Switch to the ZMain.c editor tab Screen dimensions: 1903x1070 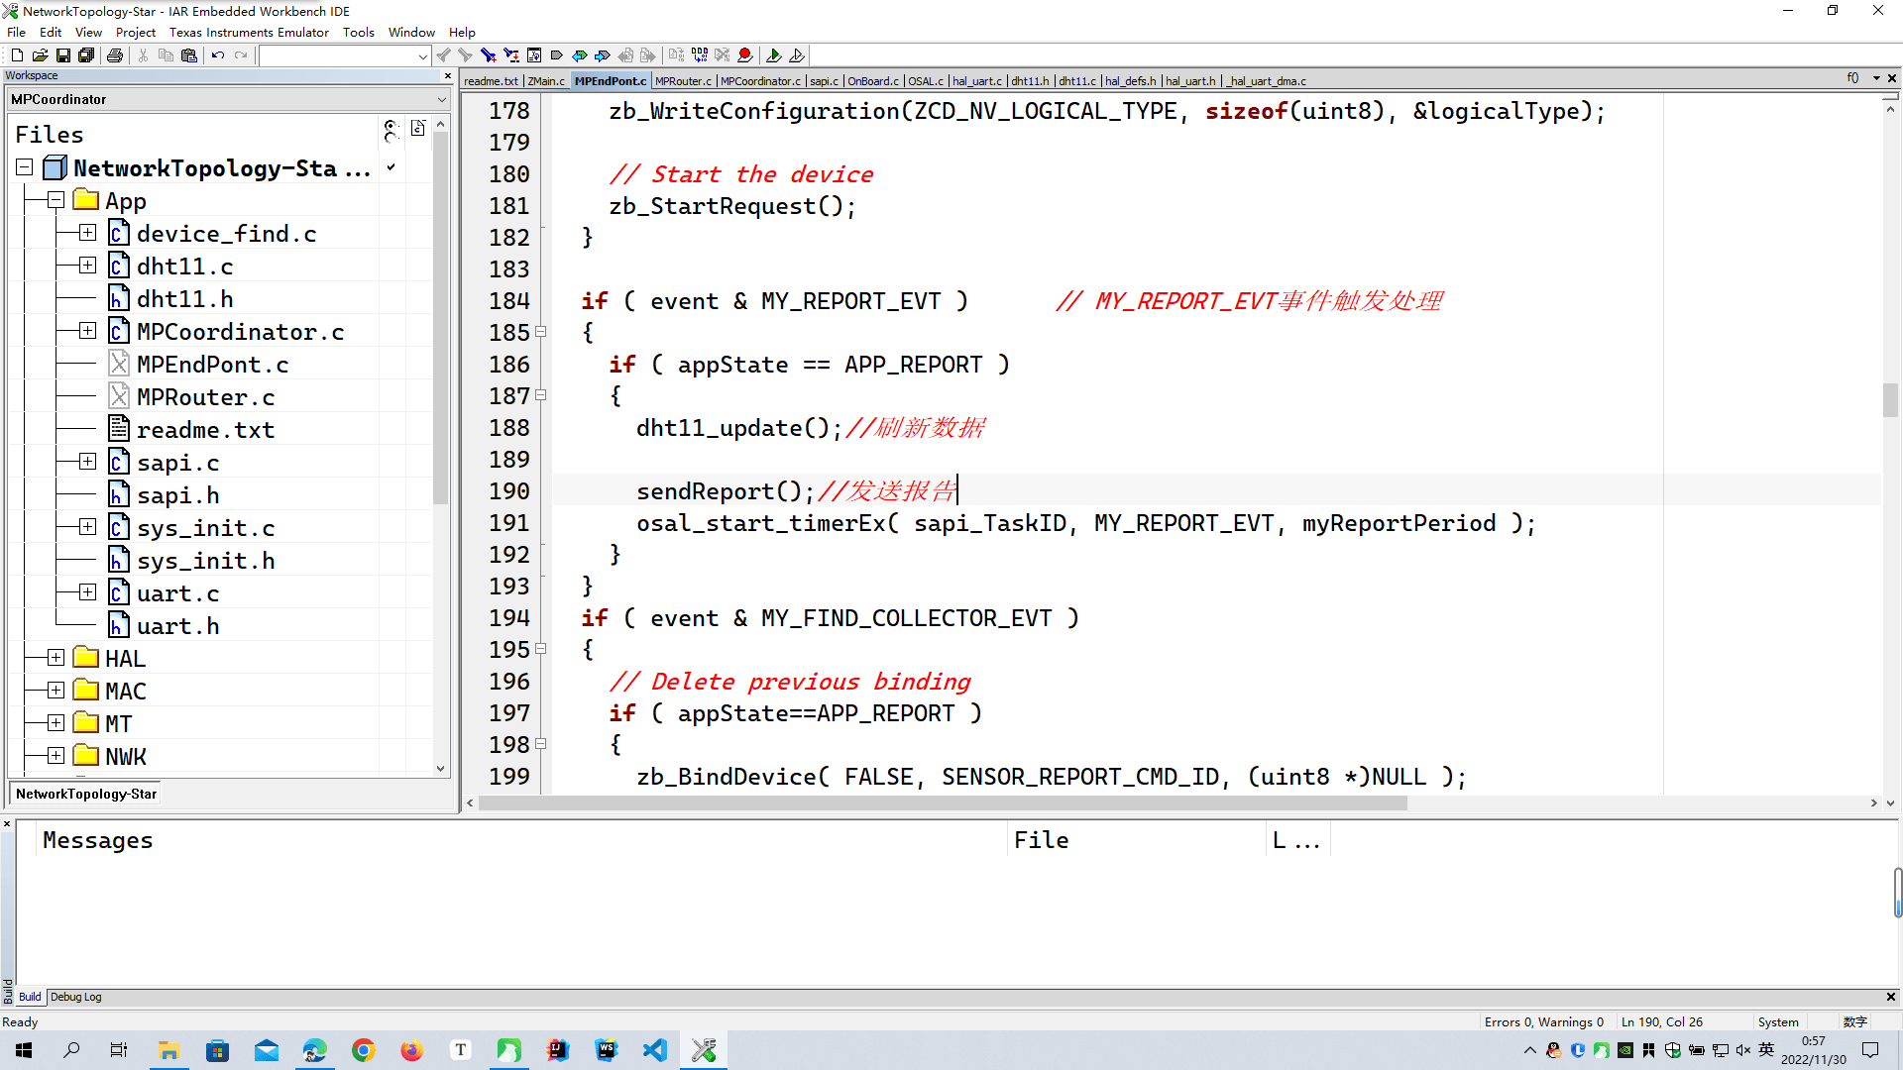[x=546, y=81]
